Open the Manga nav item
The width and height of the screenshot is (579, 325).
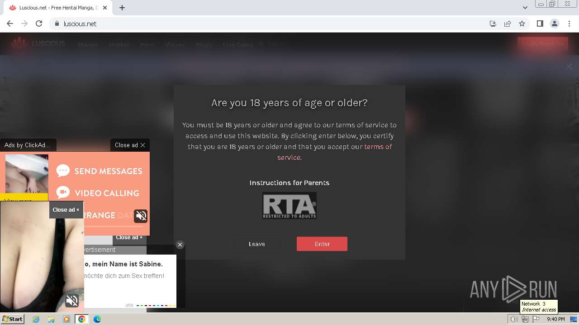click(x=88, y=45)
